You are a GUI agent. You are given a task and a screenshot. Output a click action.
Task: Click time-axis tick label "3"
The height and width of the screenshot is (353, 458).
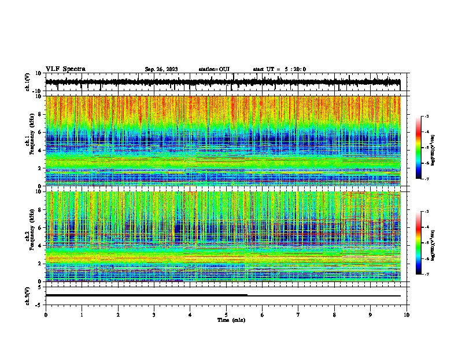[154, 315]
